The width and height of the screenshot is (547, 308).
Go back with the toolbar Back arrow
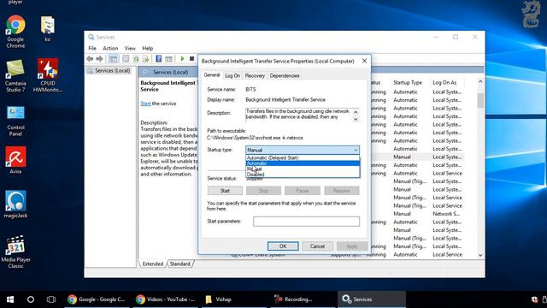[x=90, y=59]
